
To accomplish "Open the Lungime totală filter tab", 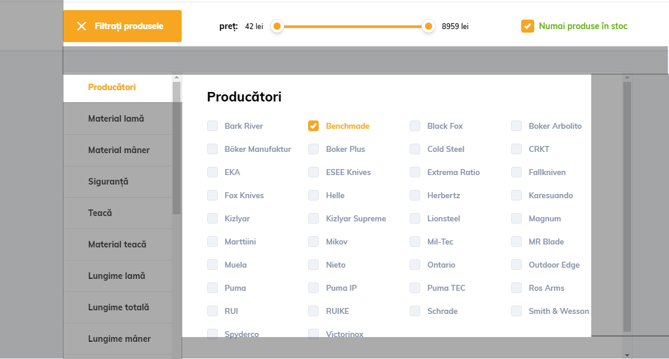I will point(118,307).
